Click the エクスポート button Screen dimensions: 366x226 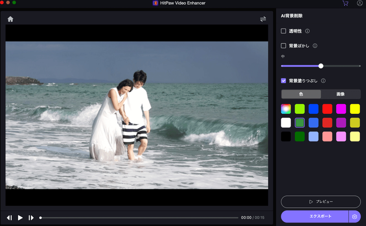pos(315,216)
